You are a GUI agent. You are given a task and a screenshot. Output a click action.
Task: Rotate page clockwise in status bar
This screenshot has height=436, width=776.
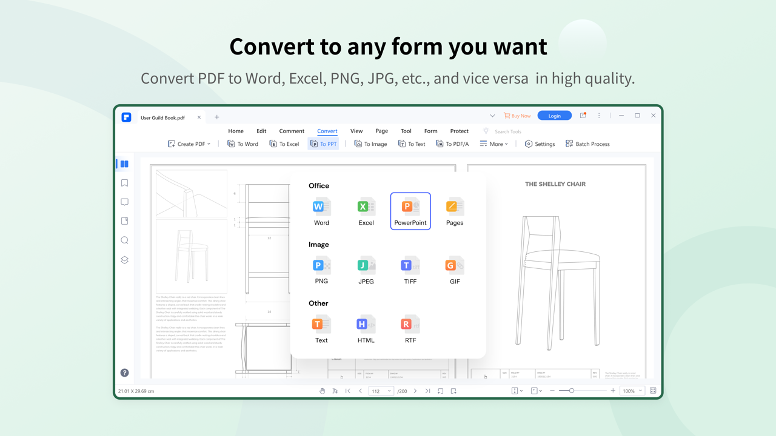(453, 391)
